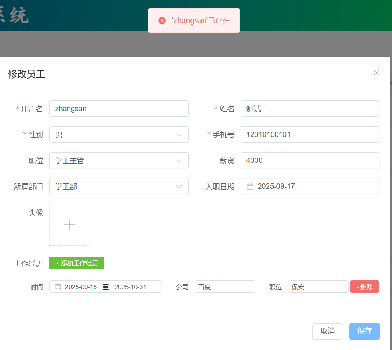Expand the 性别 dropdown arrow
The image size is (392, 350).
click(x=179, y=134)
